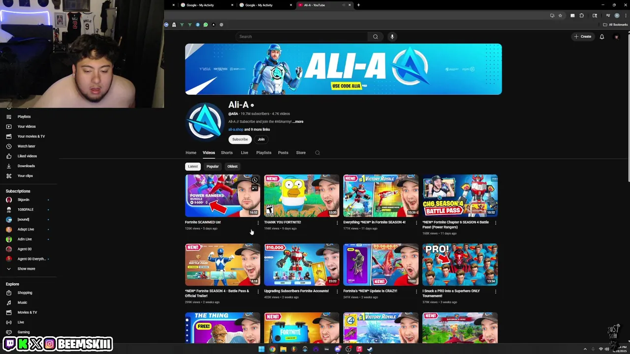Open Your videos in sidebar
The width and height of the screenshot is (630, 354).
coord(26,126)
